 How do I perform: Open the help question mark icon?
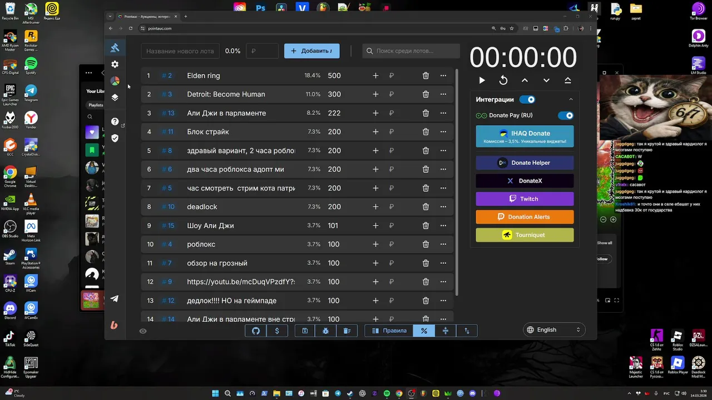click(x=115, y=122)
